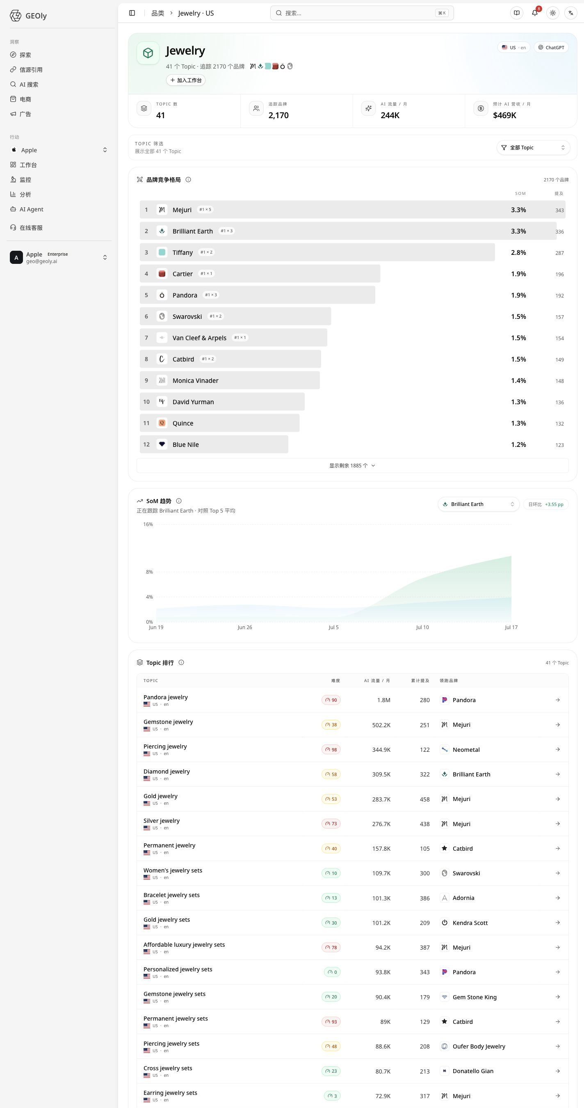The image size is (584, 1108).
Task: Click the Affordable luxury jewelry sets topic
Action: point(184,945)
